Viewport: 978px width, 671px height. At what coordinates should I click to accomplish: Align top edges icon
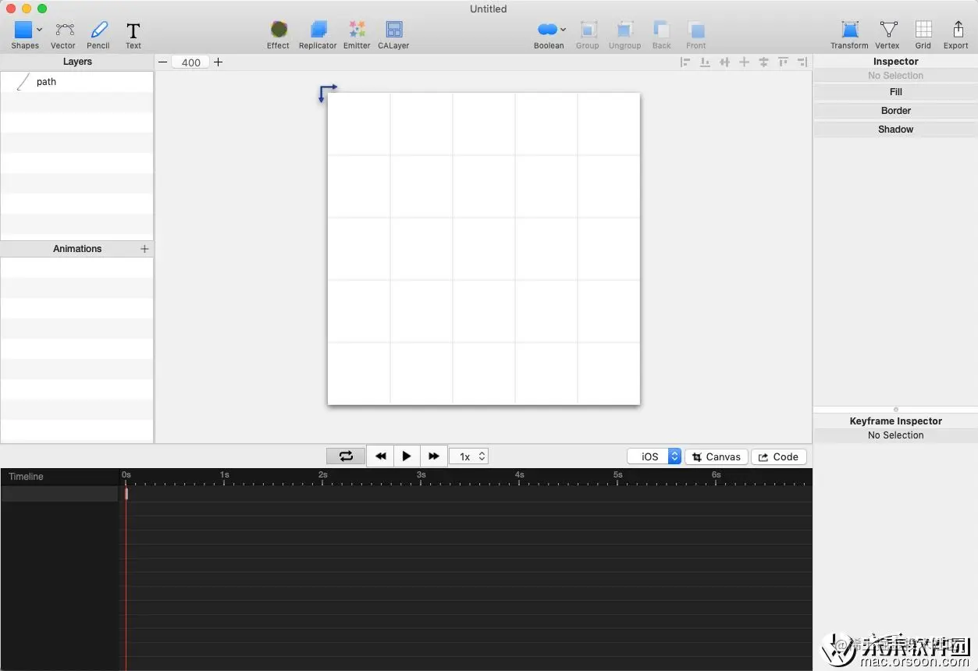pos(783,62)
